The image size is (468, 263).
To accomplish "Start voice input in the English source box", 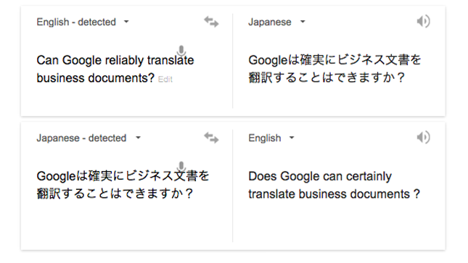I will (181, 51).
